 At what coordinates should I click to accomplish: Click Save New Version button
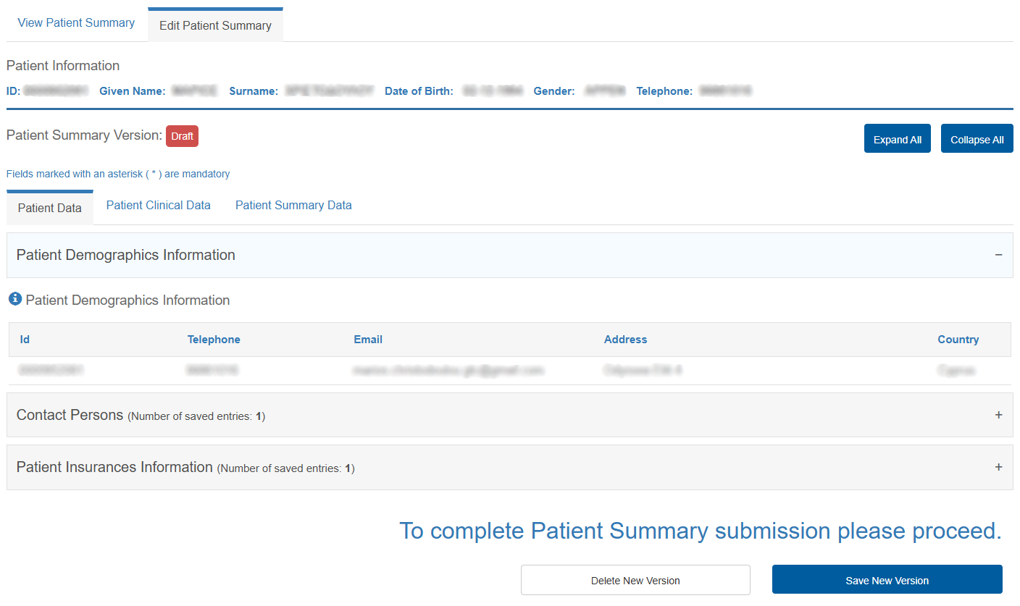tap(887, 580)
